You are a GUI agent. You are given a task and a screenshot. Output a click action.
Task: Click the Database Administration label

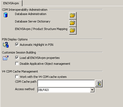tap(31, 14)
